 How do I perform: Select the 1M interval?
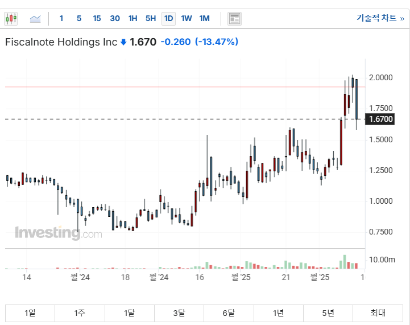205,18
